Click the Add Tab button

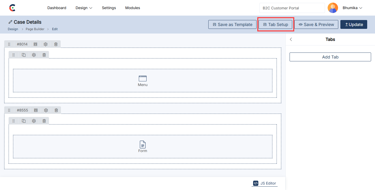click(330, 57)
